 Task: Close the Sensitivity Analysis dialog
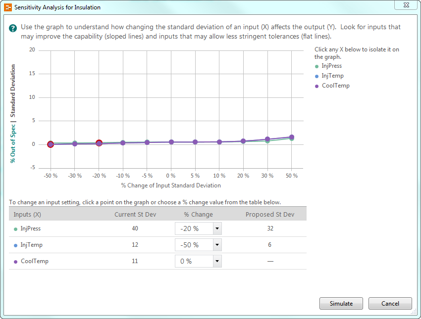pos(405,4)
